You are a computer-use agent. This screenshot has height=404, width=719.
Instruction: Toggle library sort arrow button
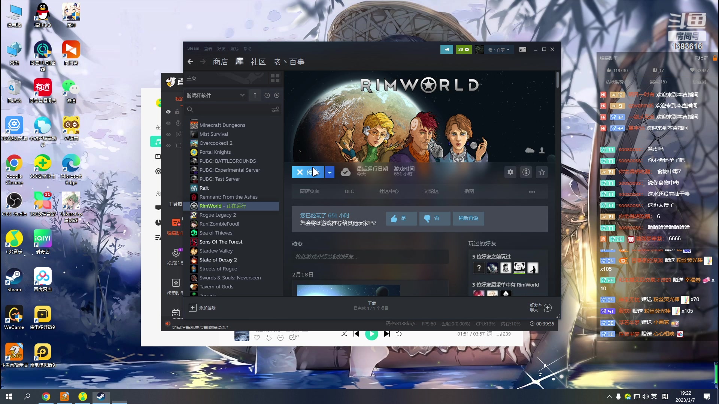[255, 95]
